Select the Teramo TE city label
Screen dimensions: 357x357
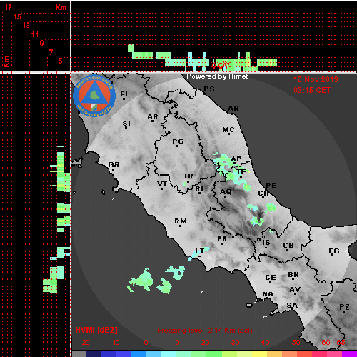point(241,172)
